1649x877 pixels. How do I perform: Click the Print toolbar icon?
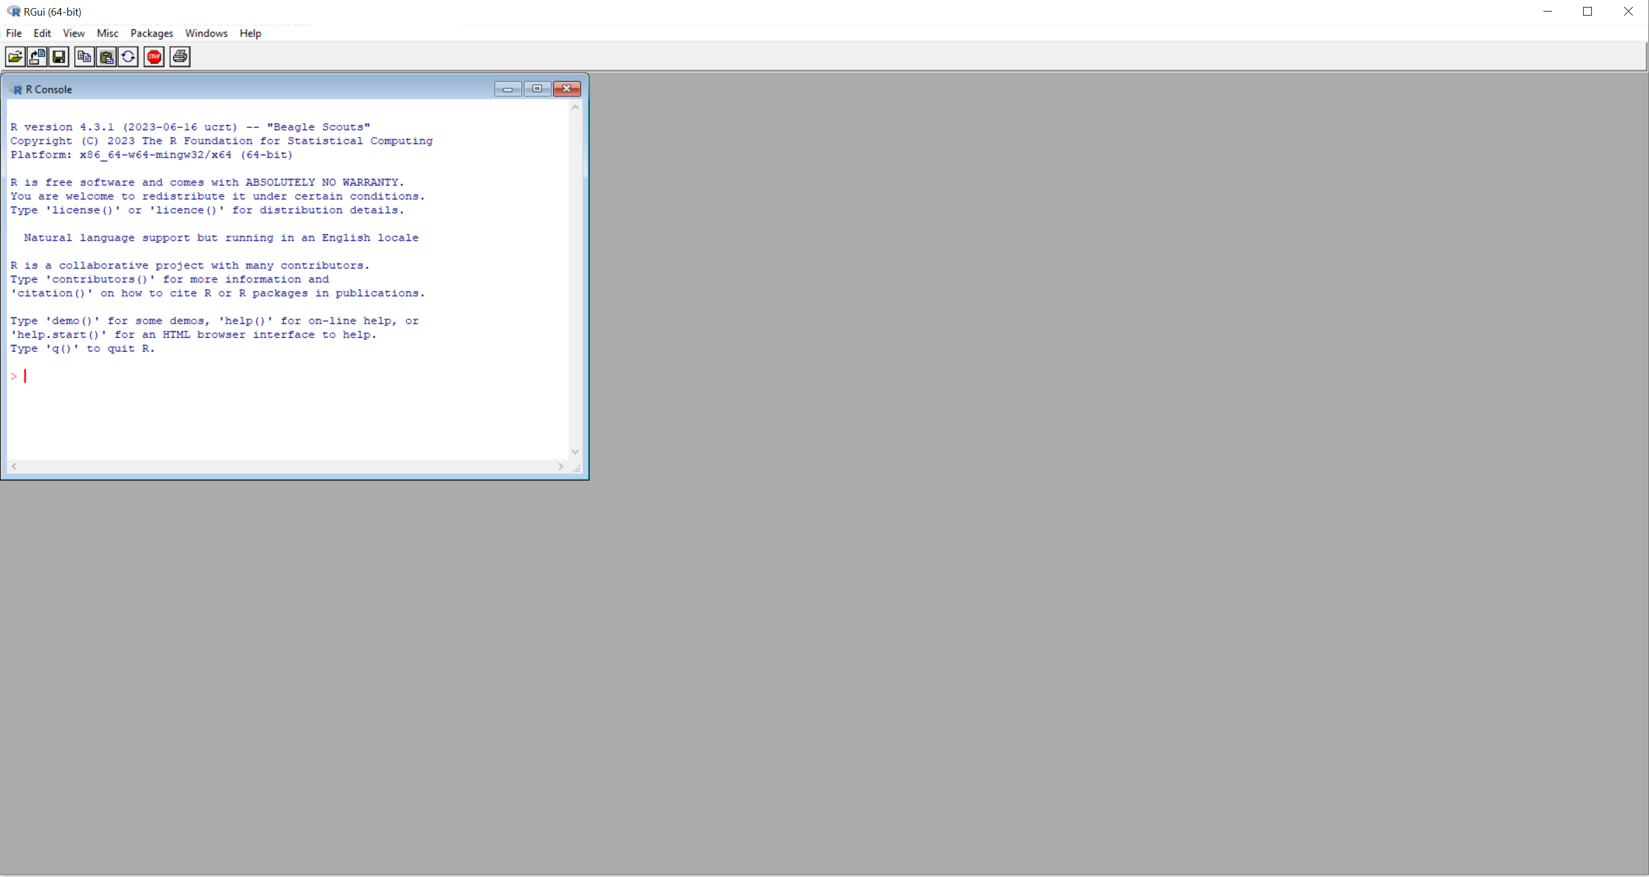coord(180,57)
